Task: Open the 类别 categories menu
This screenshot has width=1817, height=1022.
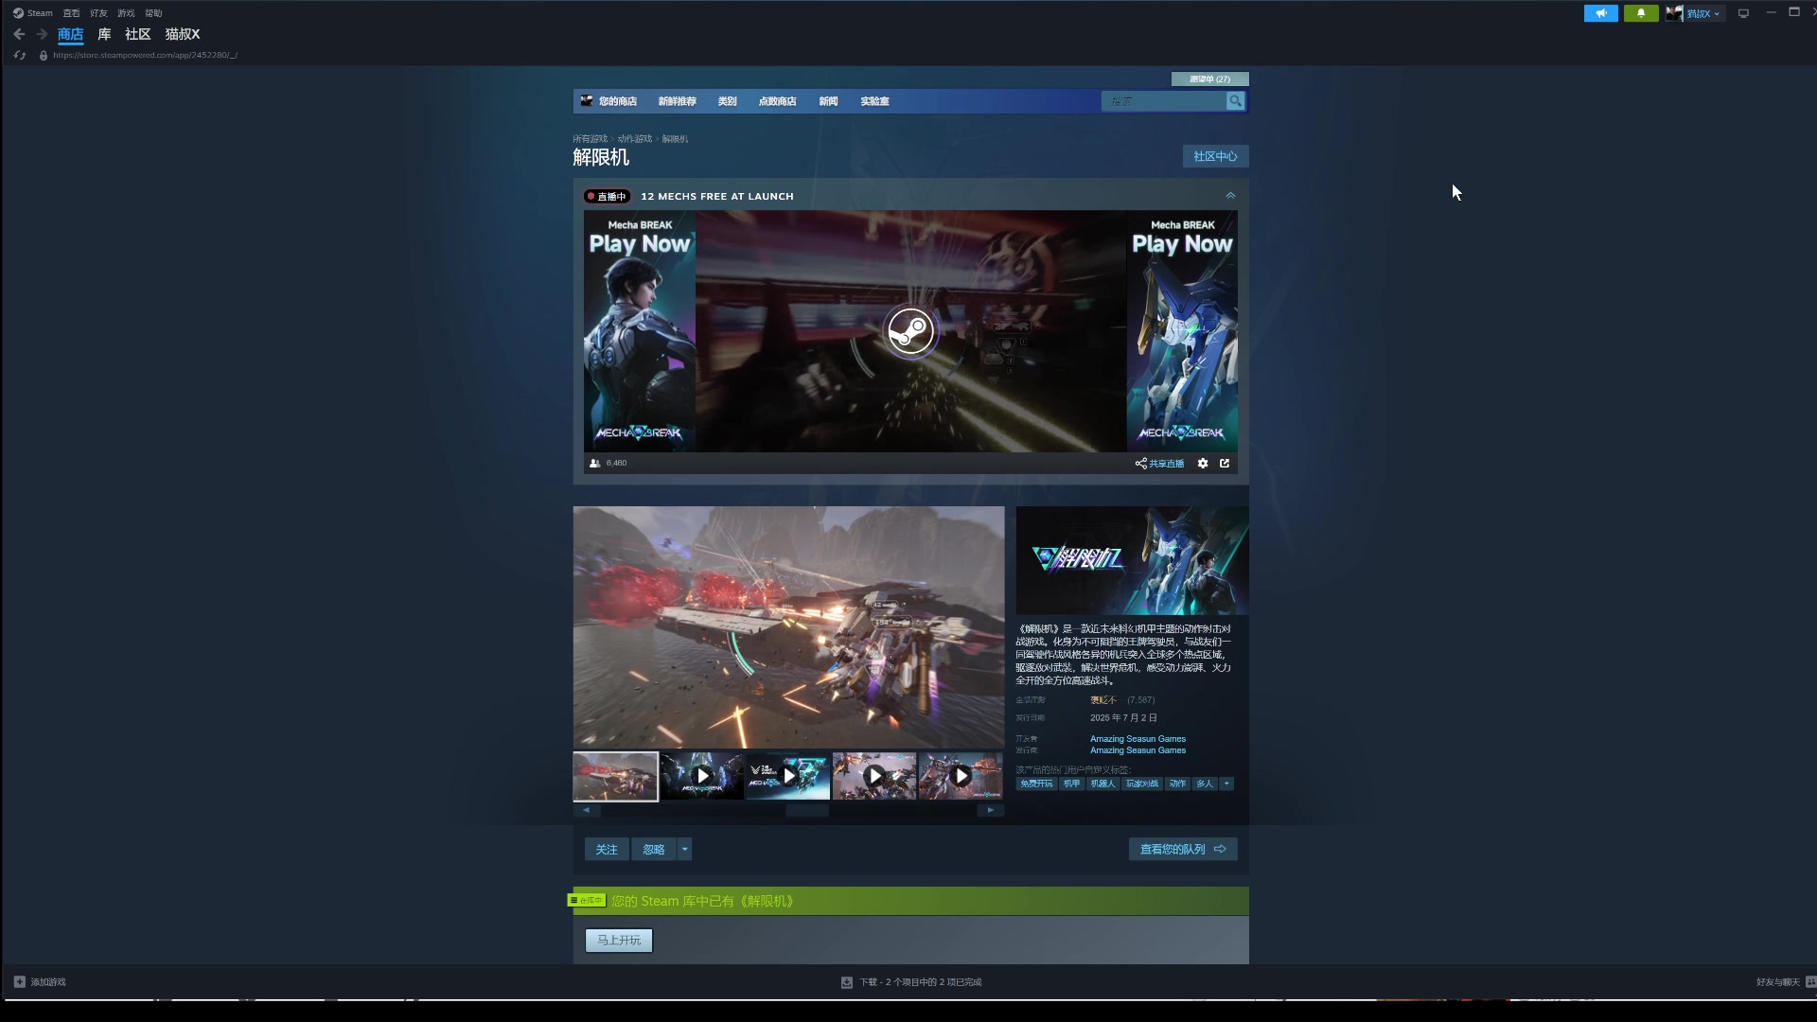Action: [x=727, y=101]
